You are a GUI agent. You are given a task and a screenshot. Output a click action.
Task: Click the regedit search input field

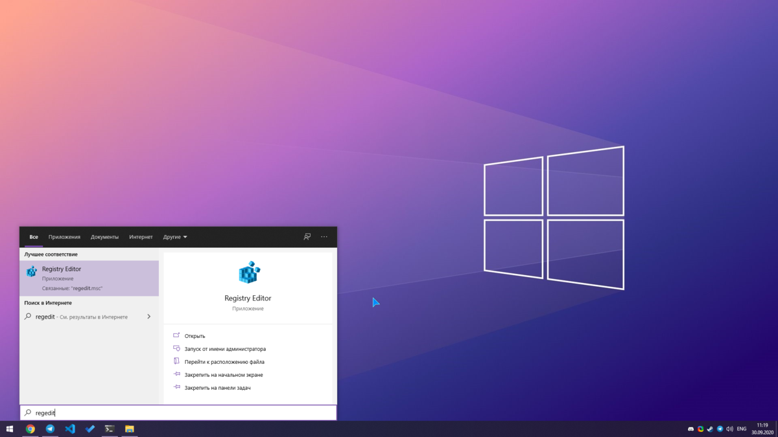[178, 413]
